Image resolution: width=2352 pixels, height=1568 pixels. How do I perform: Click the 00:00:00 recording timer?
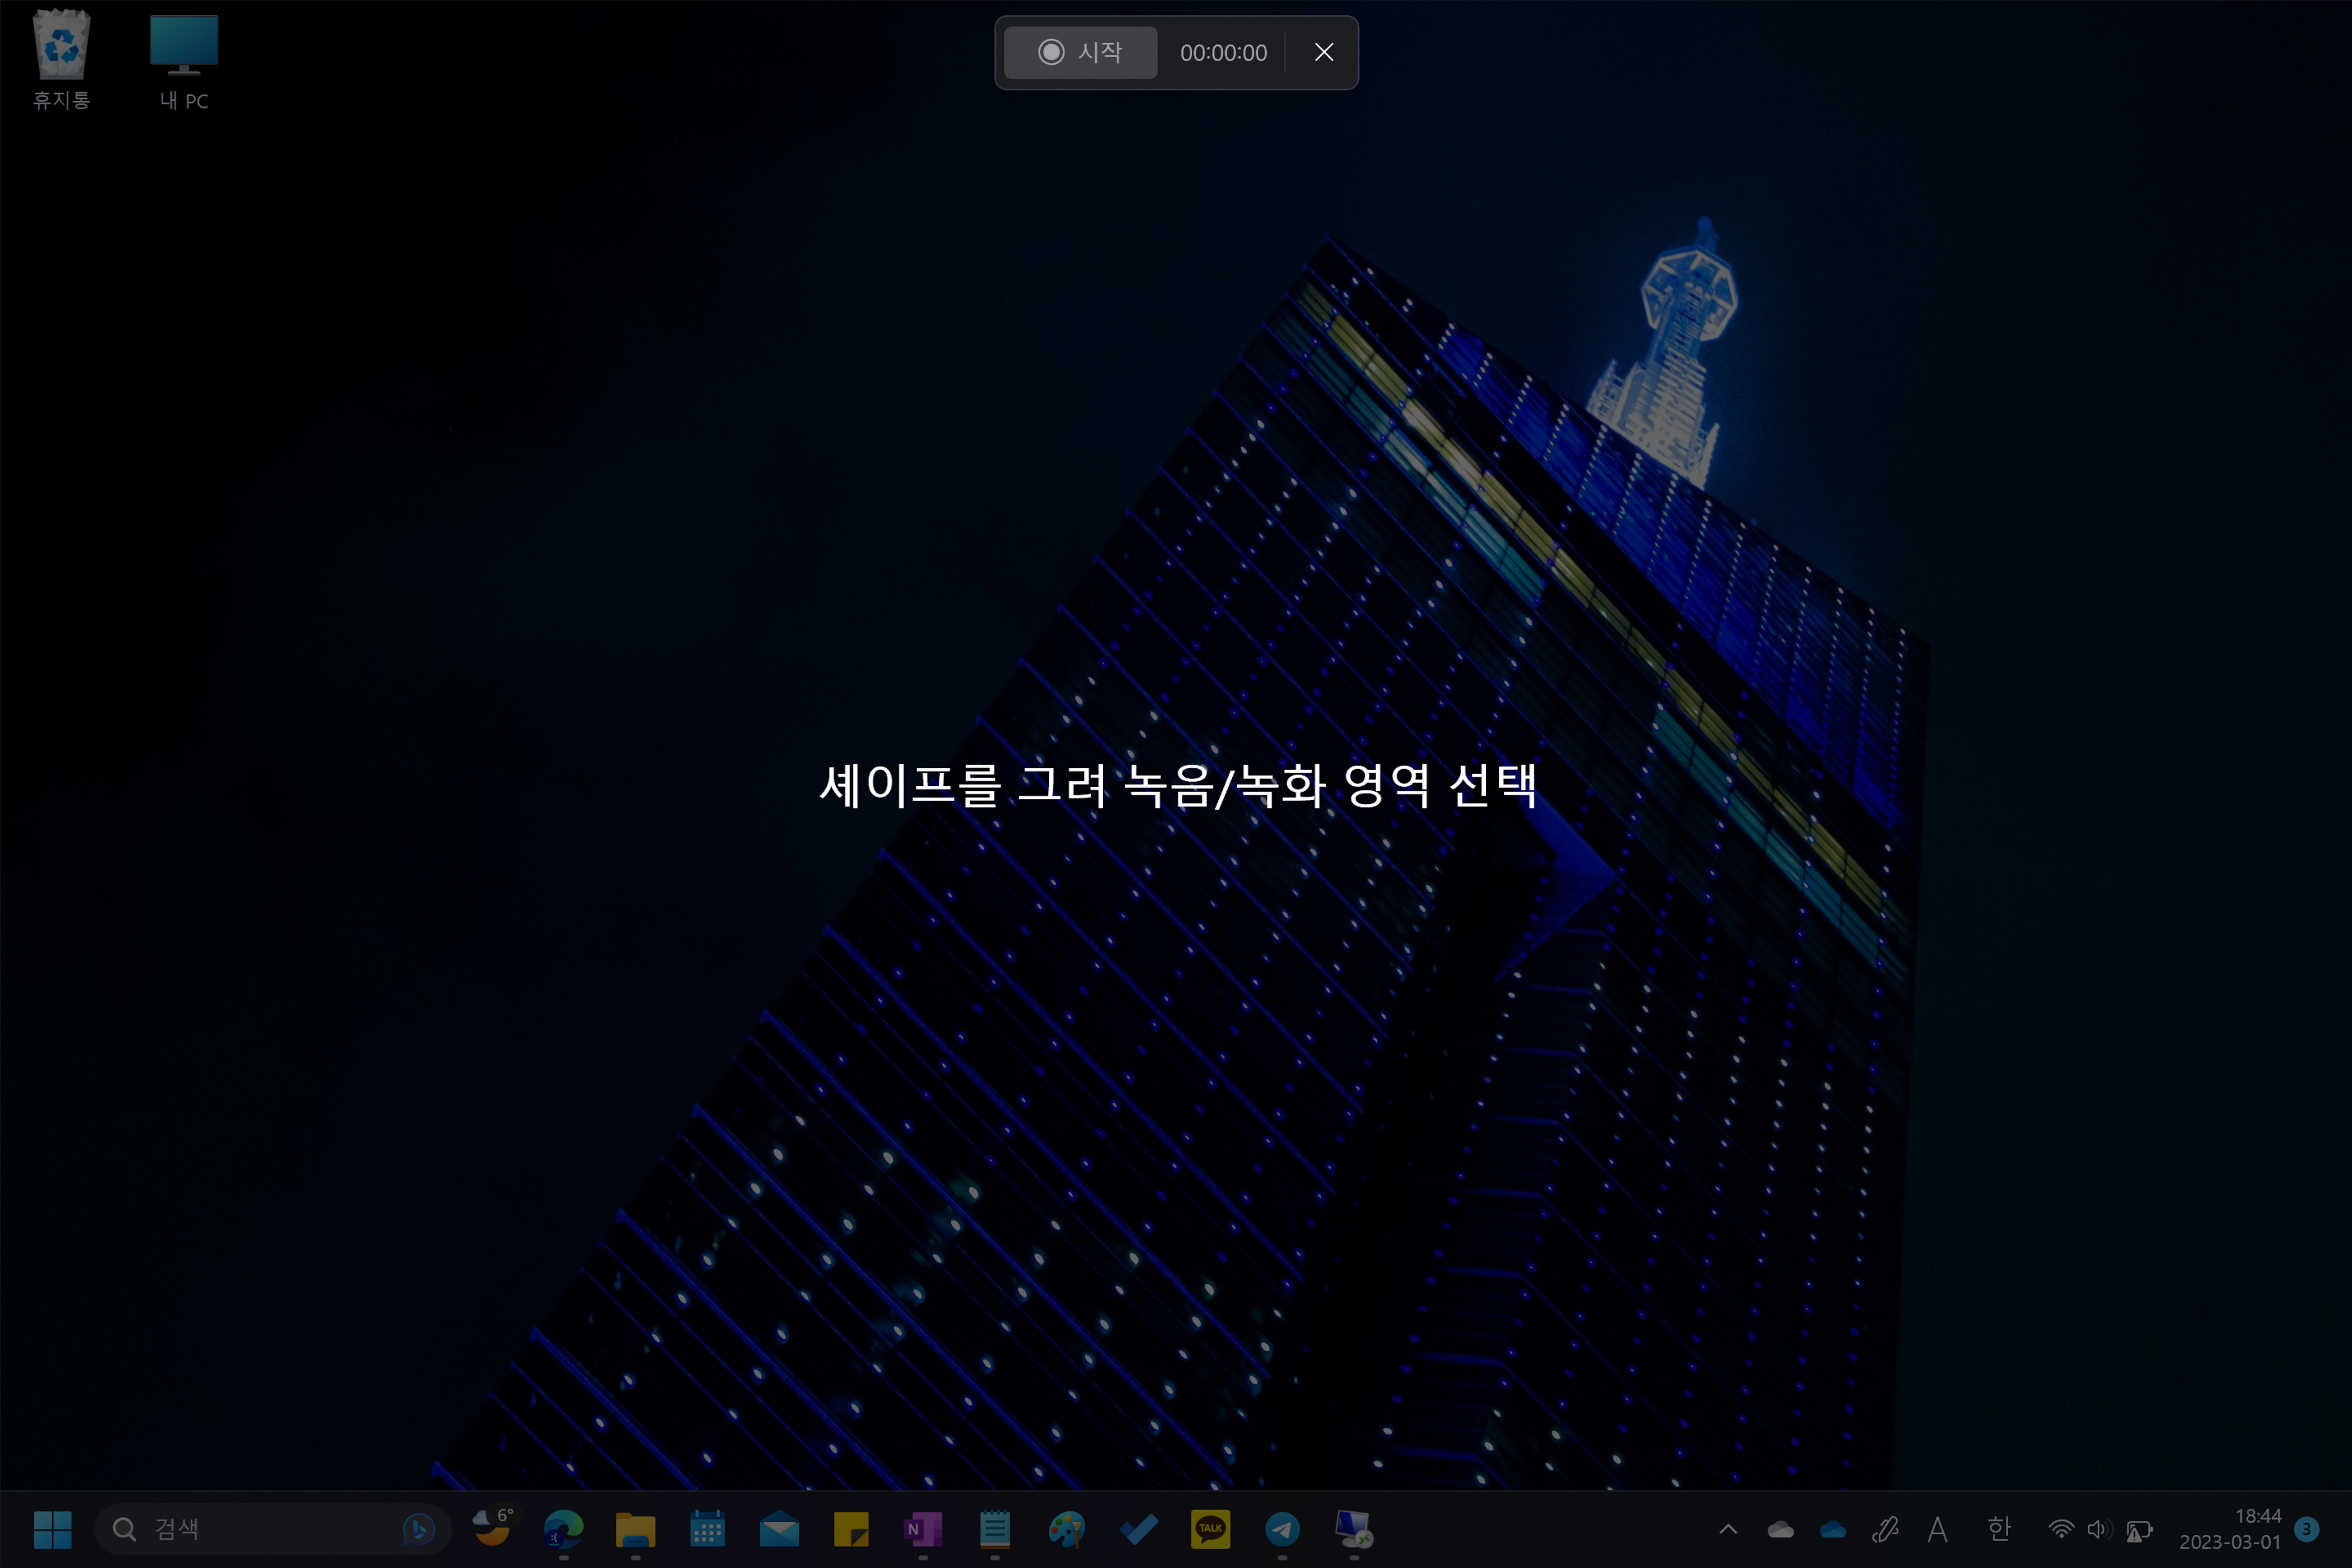tap(1223, 53)
